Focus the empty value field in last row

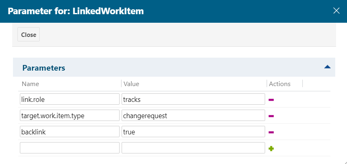point(193,148)
